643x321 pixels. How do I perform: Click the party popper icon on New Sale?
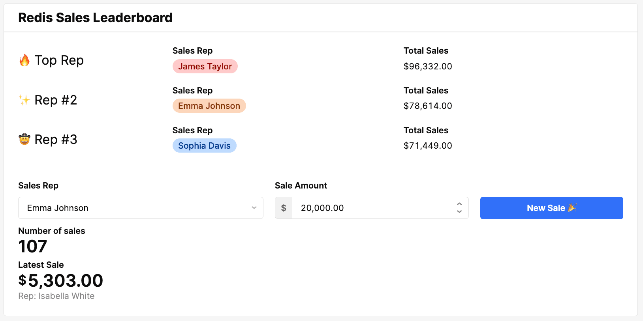[572, 208]
